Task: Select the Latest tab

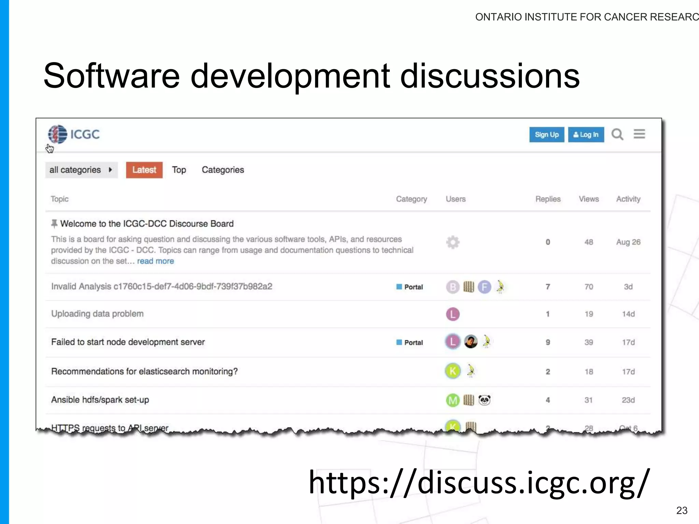Action: [x=144, y=170]
